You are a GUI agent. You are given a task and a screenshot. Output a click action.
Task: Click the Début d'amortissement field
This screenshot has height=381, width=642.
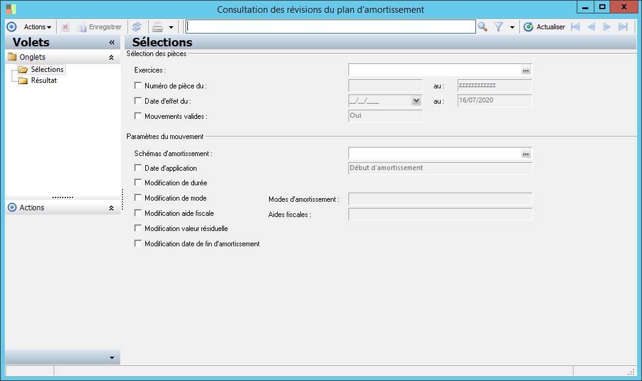440,168
